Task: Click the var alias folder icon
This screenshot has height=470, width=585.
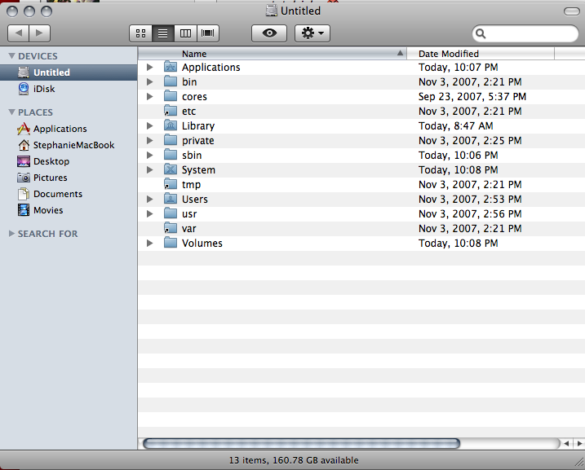Action: [171, 228]
